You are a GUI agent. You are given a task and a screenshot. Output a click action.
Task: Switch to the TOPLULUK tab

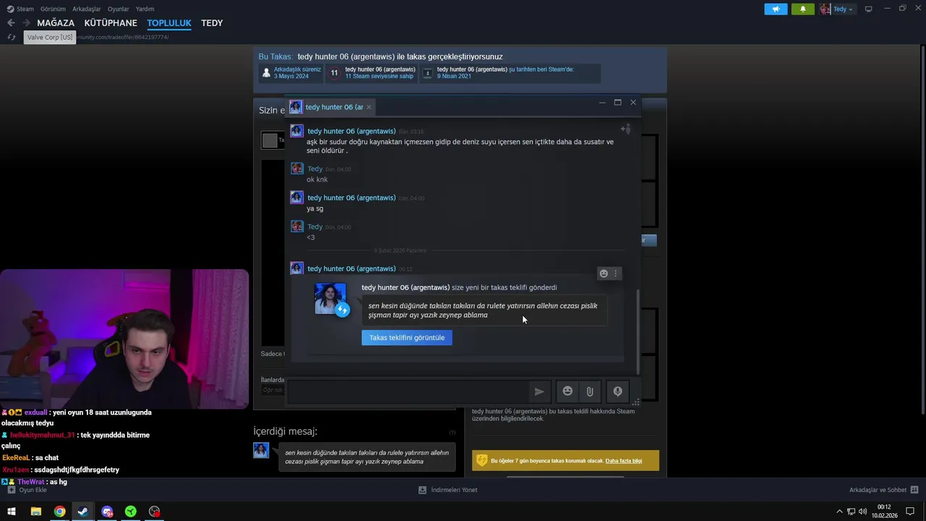(x=169, y=23)
